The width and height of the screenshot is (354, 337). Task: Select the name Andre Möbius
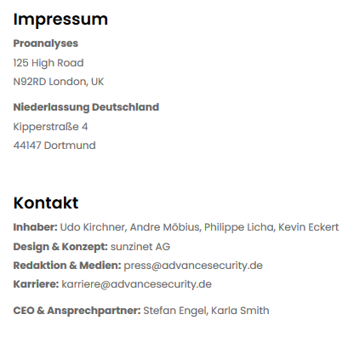(165, 227)
